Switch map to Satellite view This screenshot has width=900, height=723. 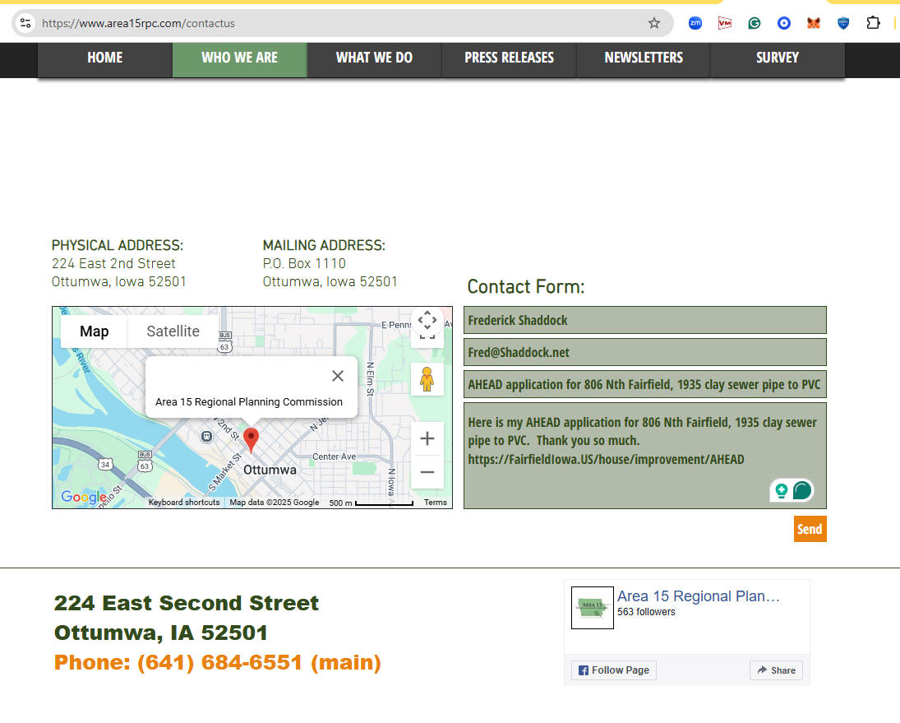pyautogui.click(x=173, y=331)
